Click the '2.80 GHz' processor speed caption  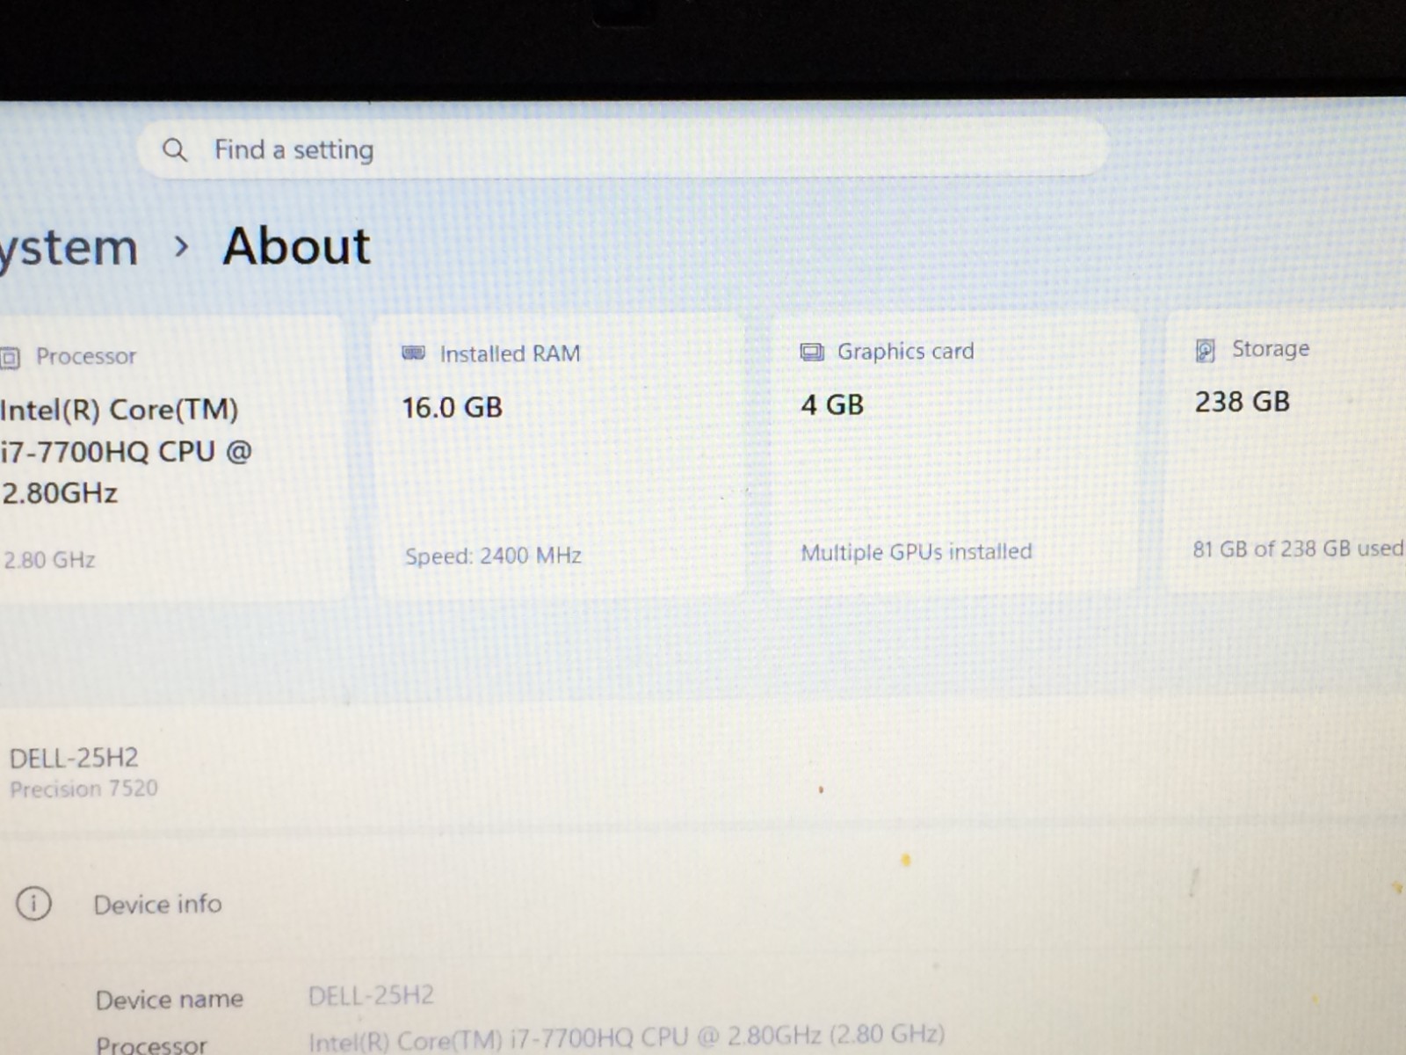(49, 560)
